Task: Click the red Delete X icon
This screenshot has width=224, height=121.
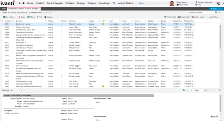Action: click(x=19, y=17)
